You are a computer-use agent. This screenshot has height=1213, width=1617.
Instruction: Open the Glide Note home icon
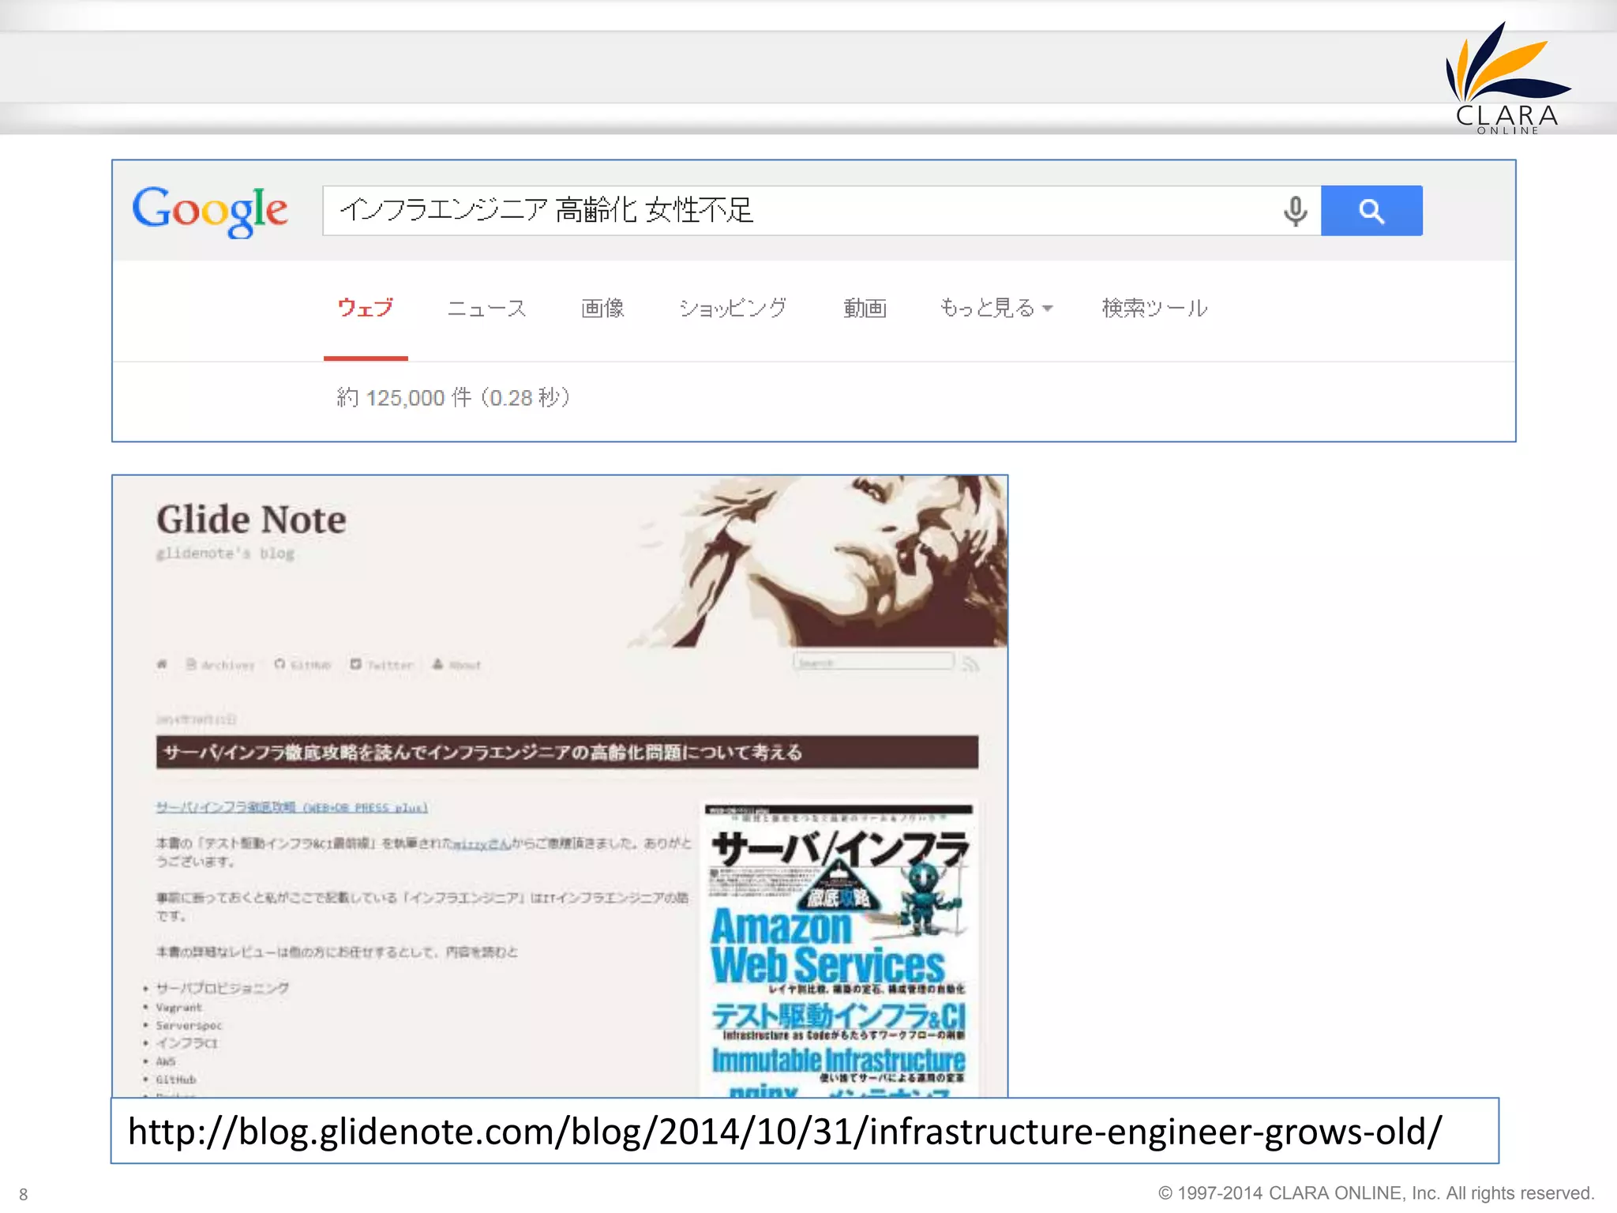coord(162,664)
